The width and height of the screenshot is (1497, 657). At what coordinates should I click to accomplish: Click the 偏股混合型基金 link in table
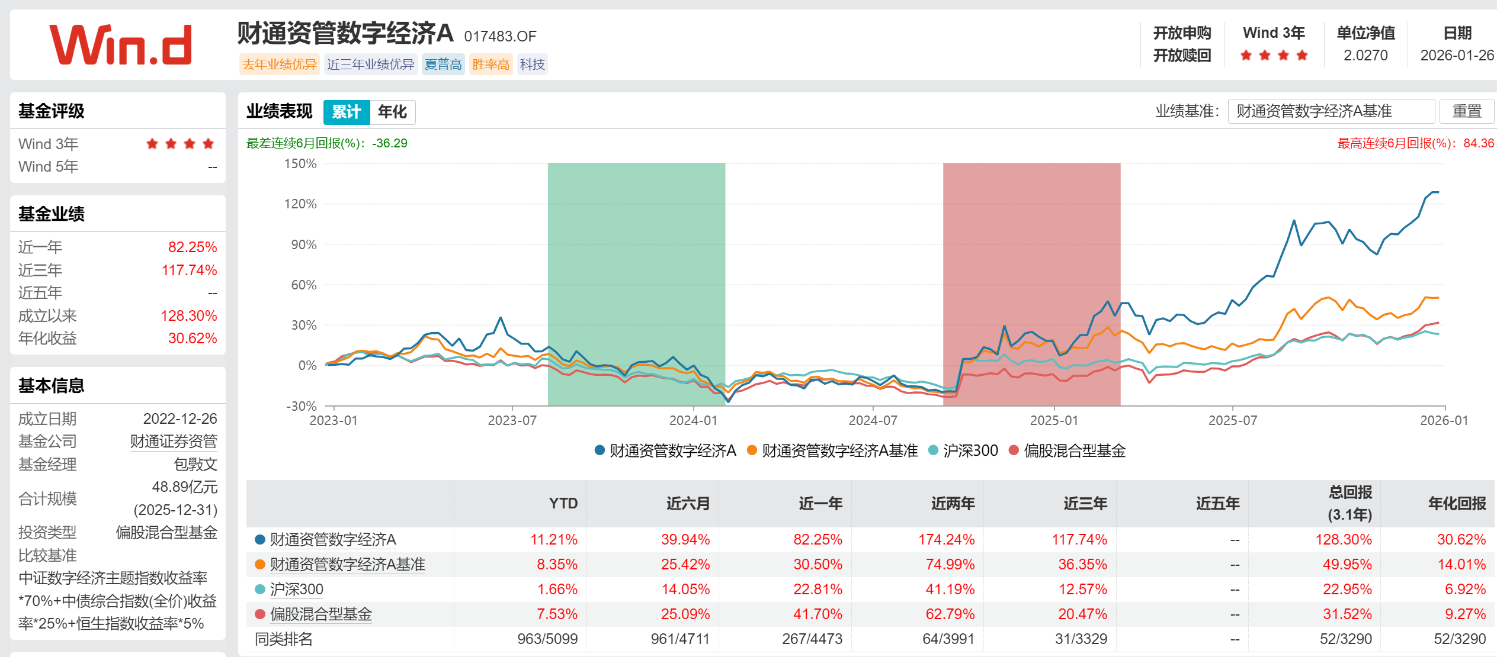[321, 614]
